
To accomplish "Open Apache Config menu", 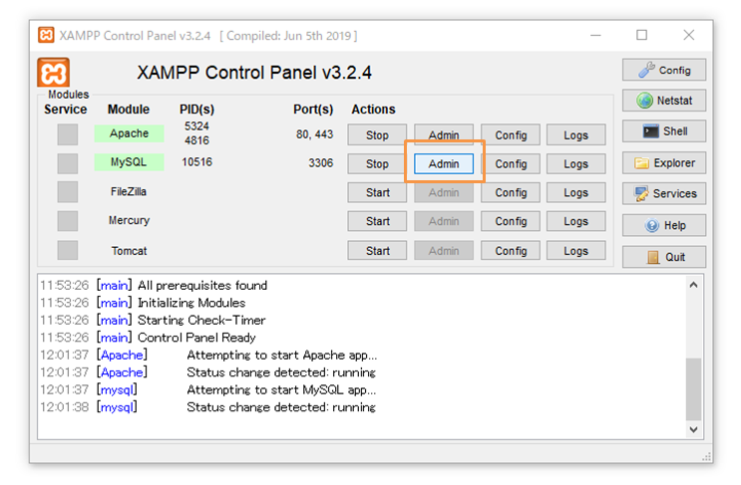I will (511, 134).
